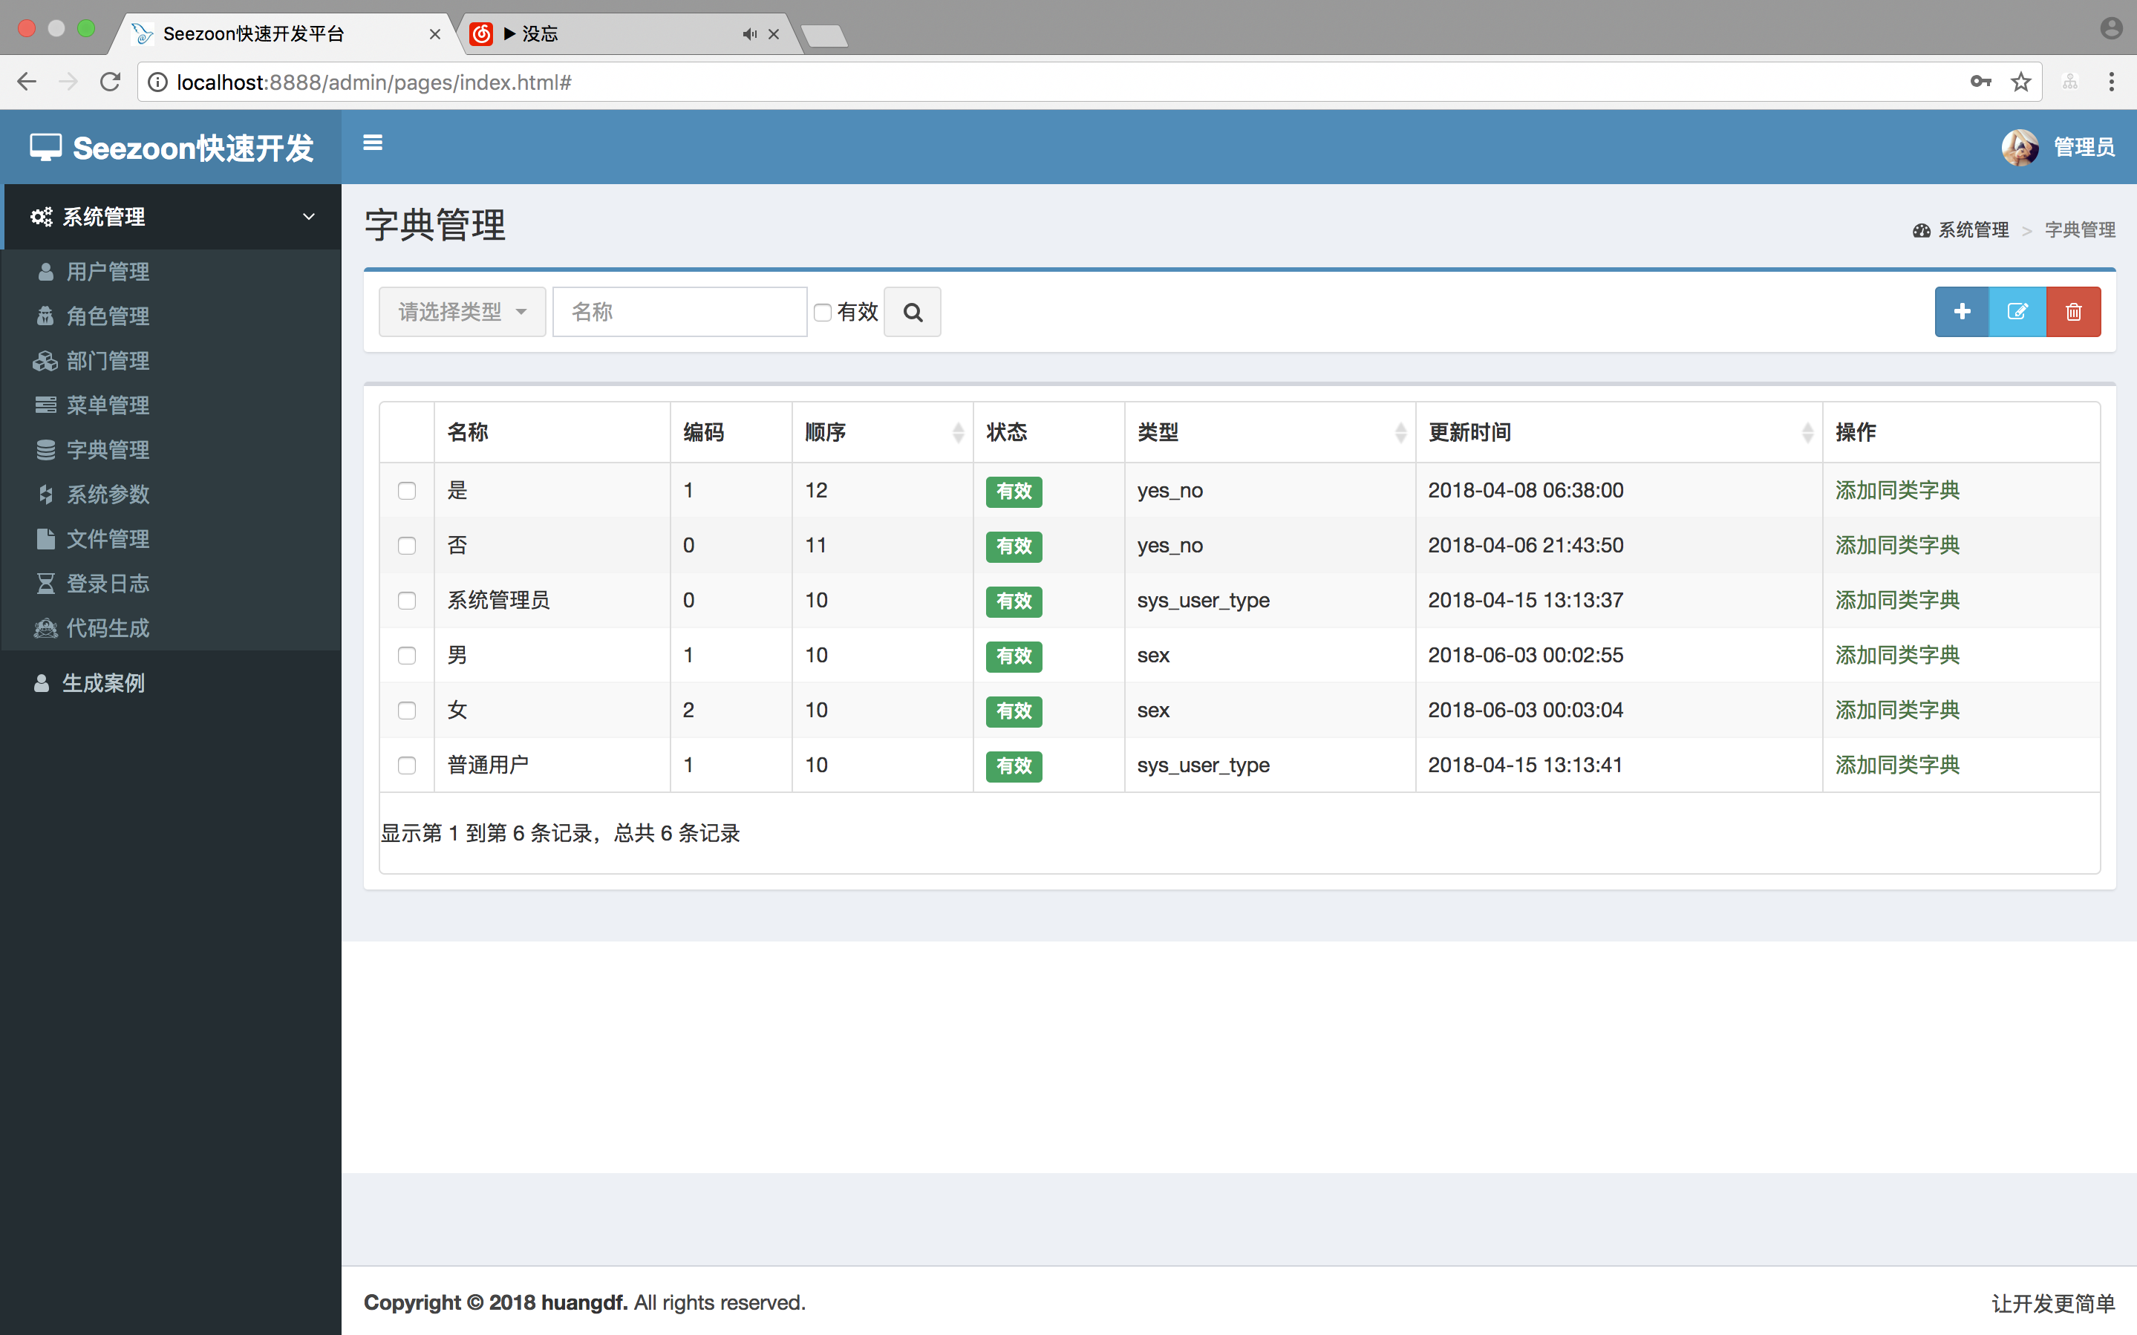Image resolution: width=2137 pixels, height=1335 pixels.
Task: Click the icon beside 角色管理
Action: tap(46, 316)
